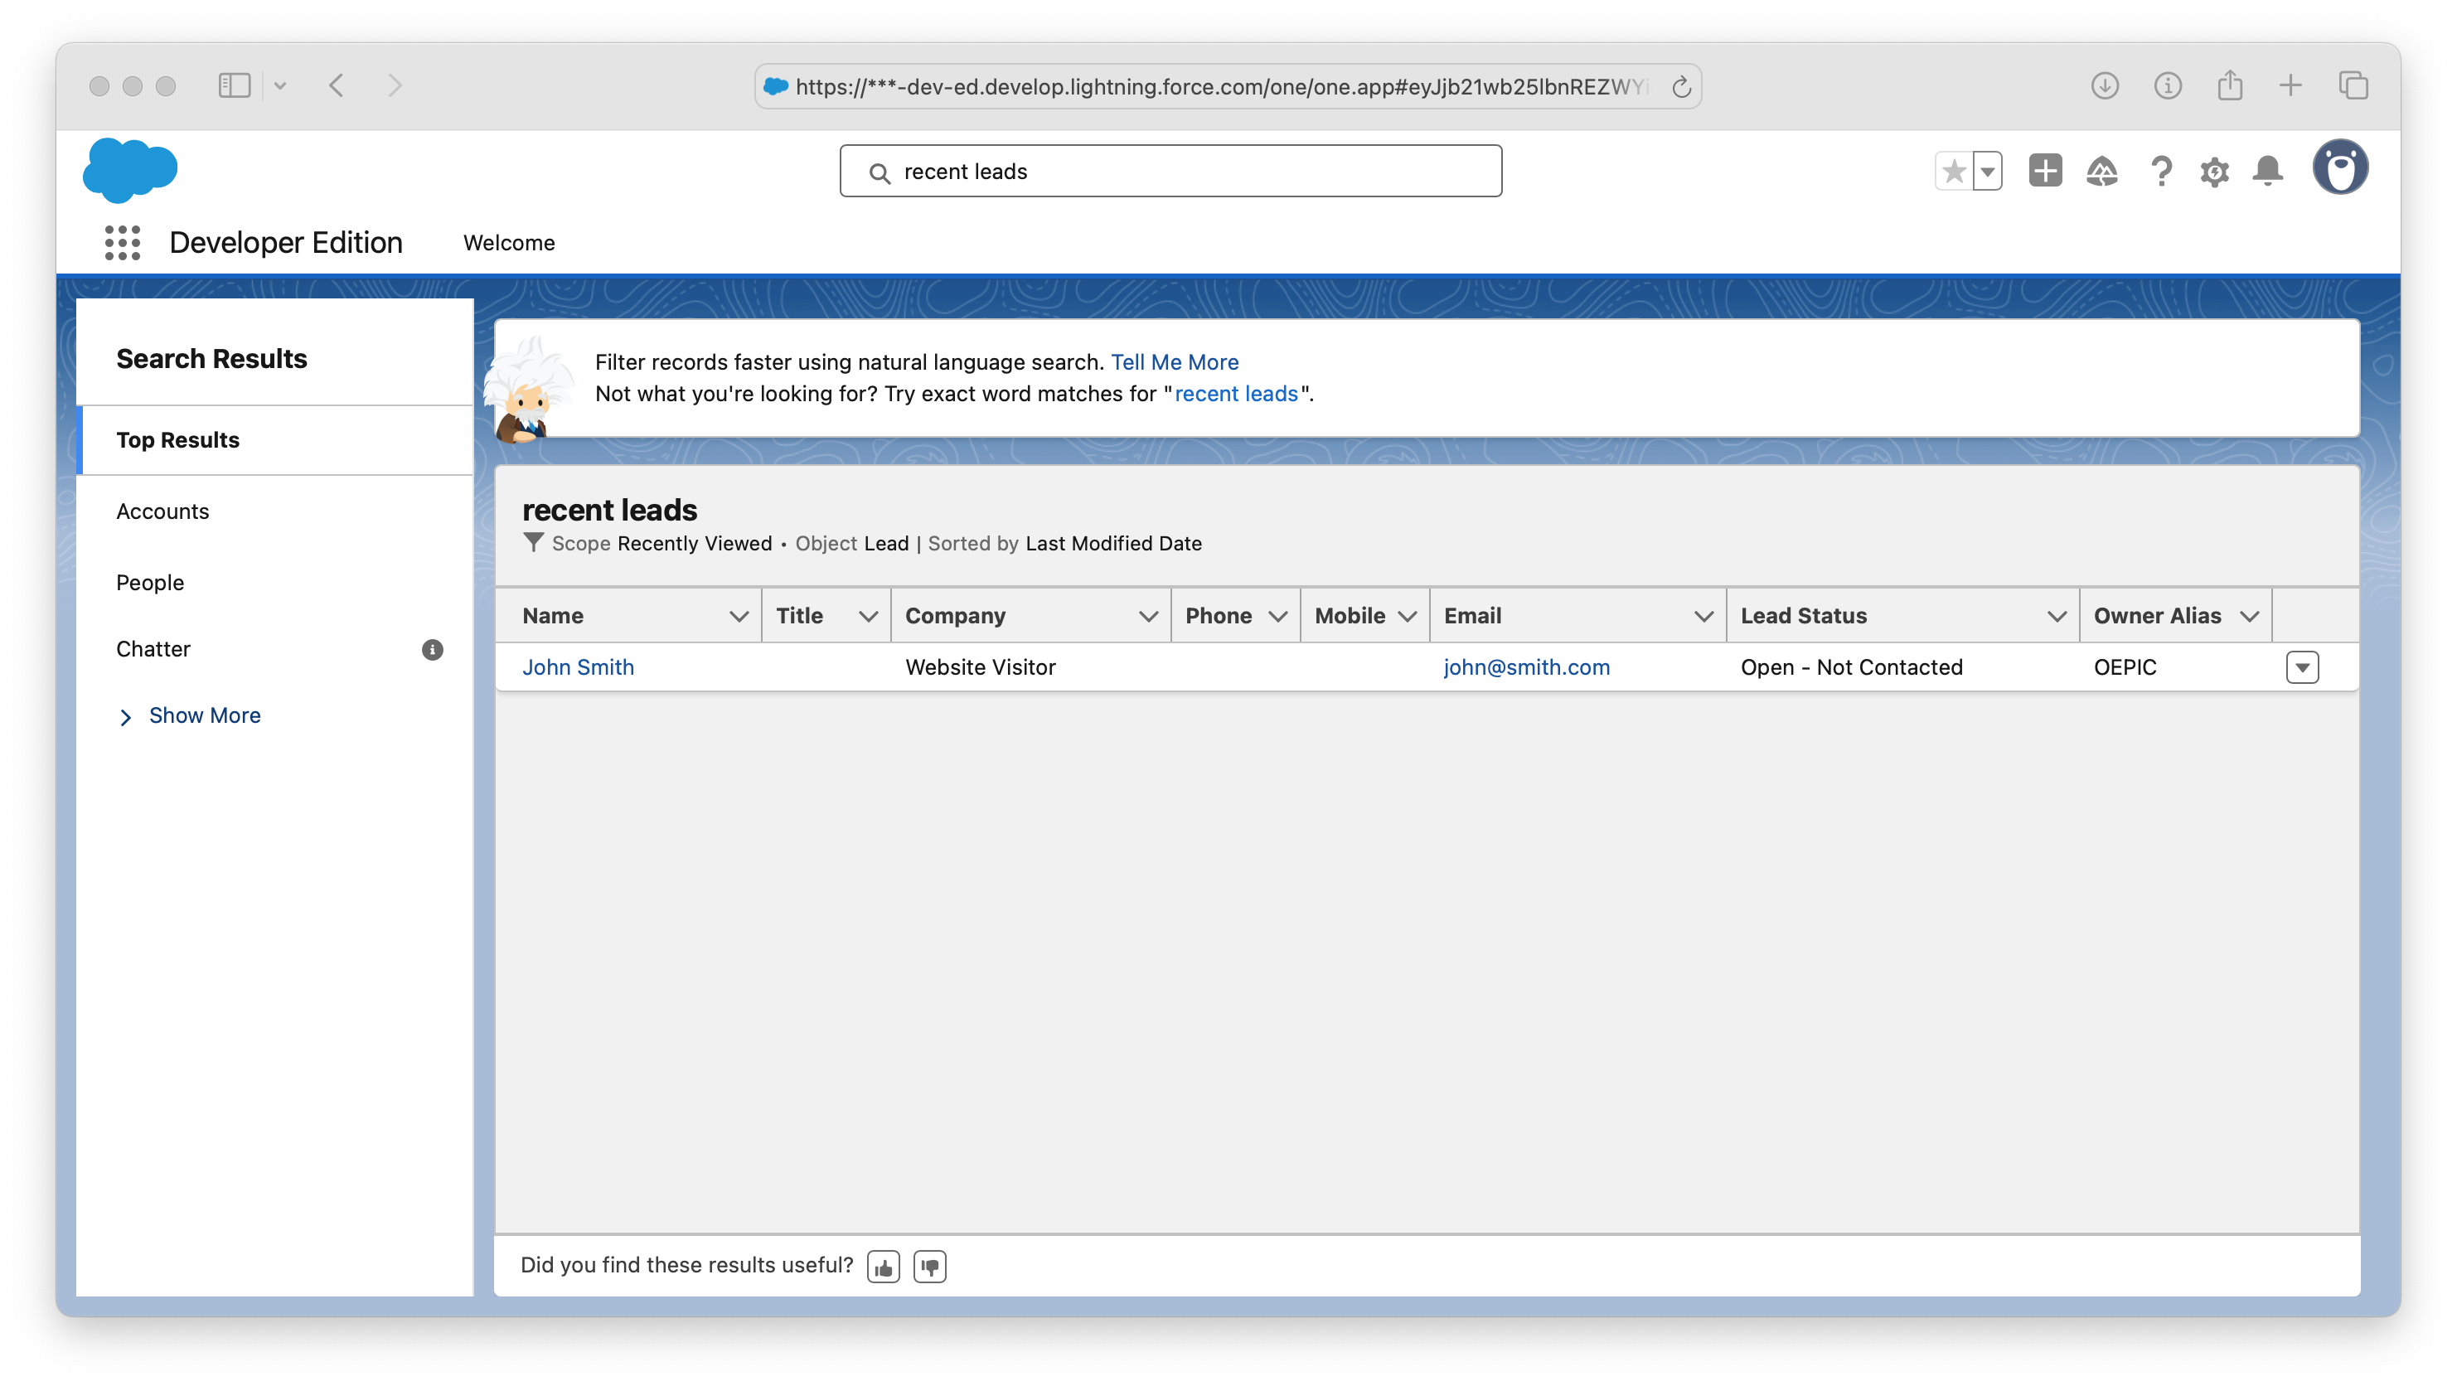This screenshot has width=2457, height=1386.
Task: Open the Name column header dropdown
Action: (x=740, y=615)
